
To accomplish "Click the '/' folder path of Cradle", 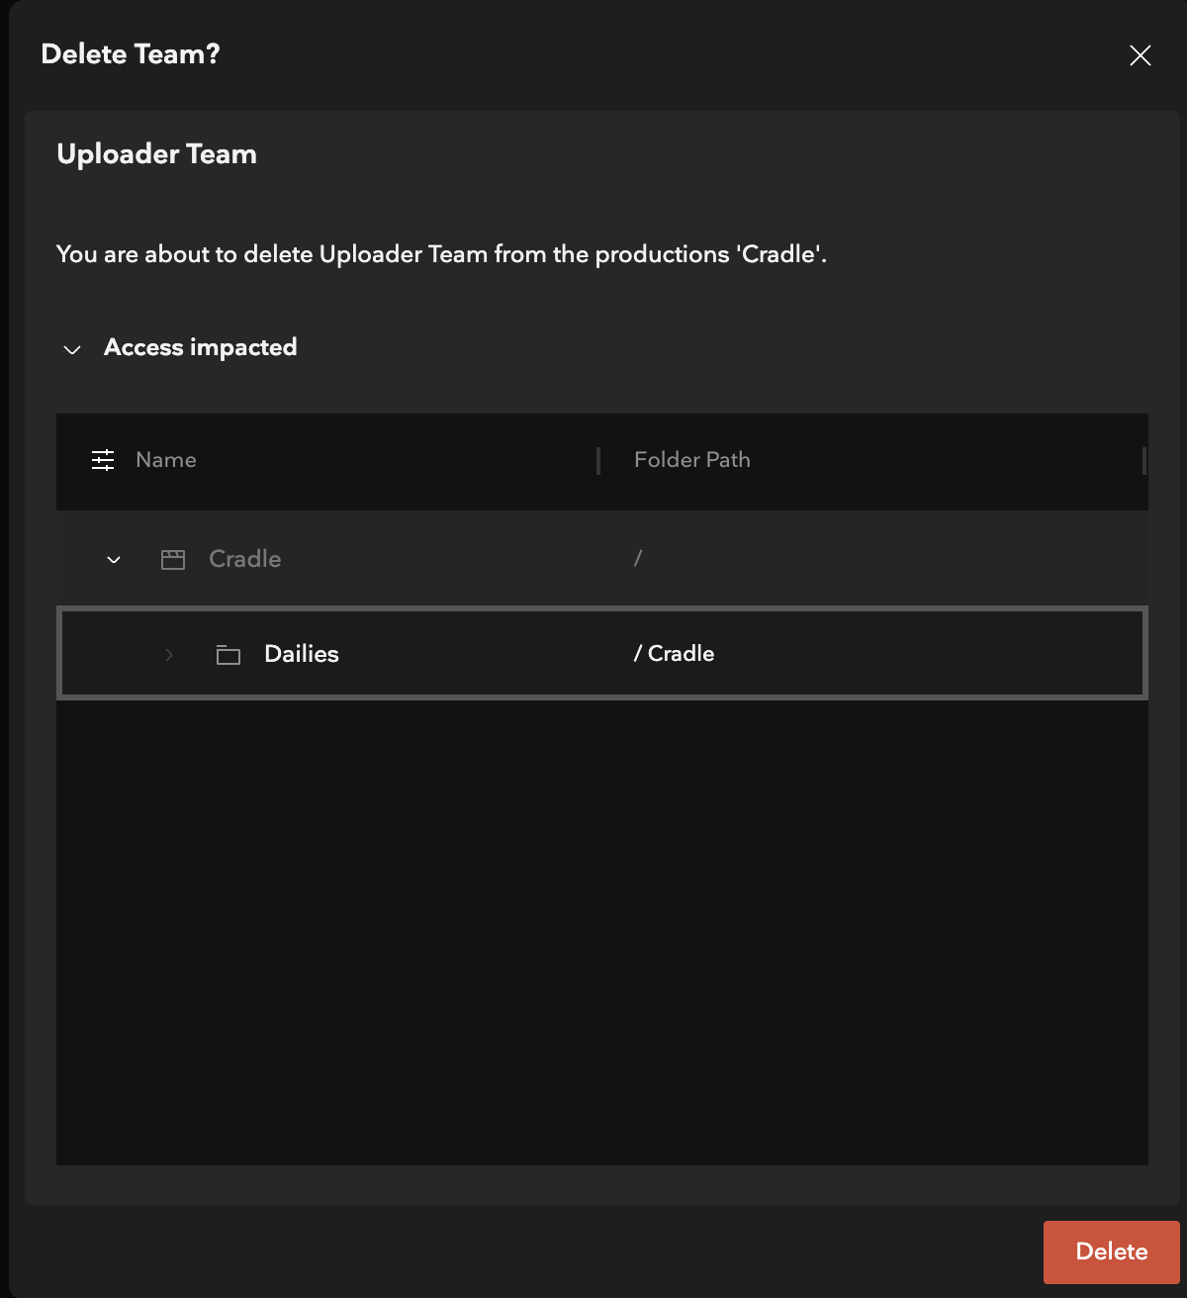I will (638, 559).
